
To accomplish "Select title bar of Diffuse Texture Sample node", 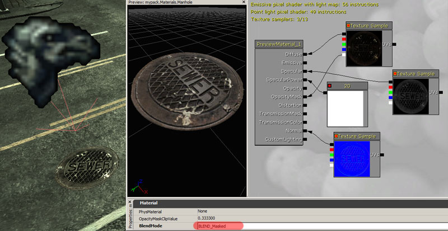I will pyautogui.click(x=369, y=26).
